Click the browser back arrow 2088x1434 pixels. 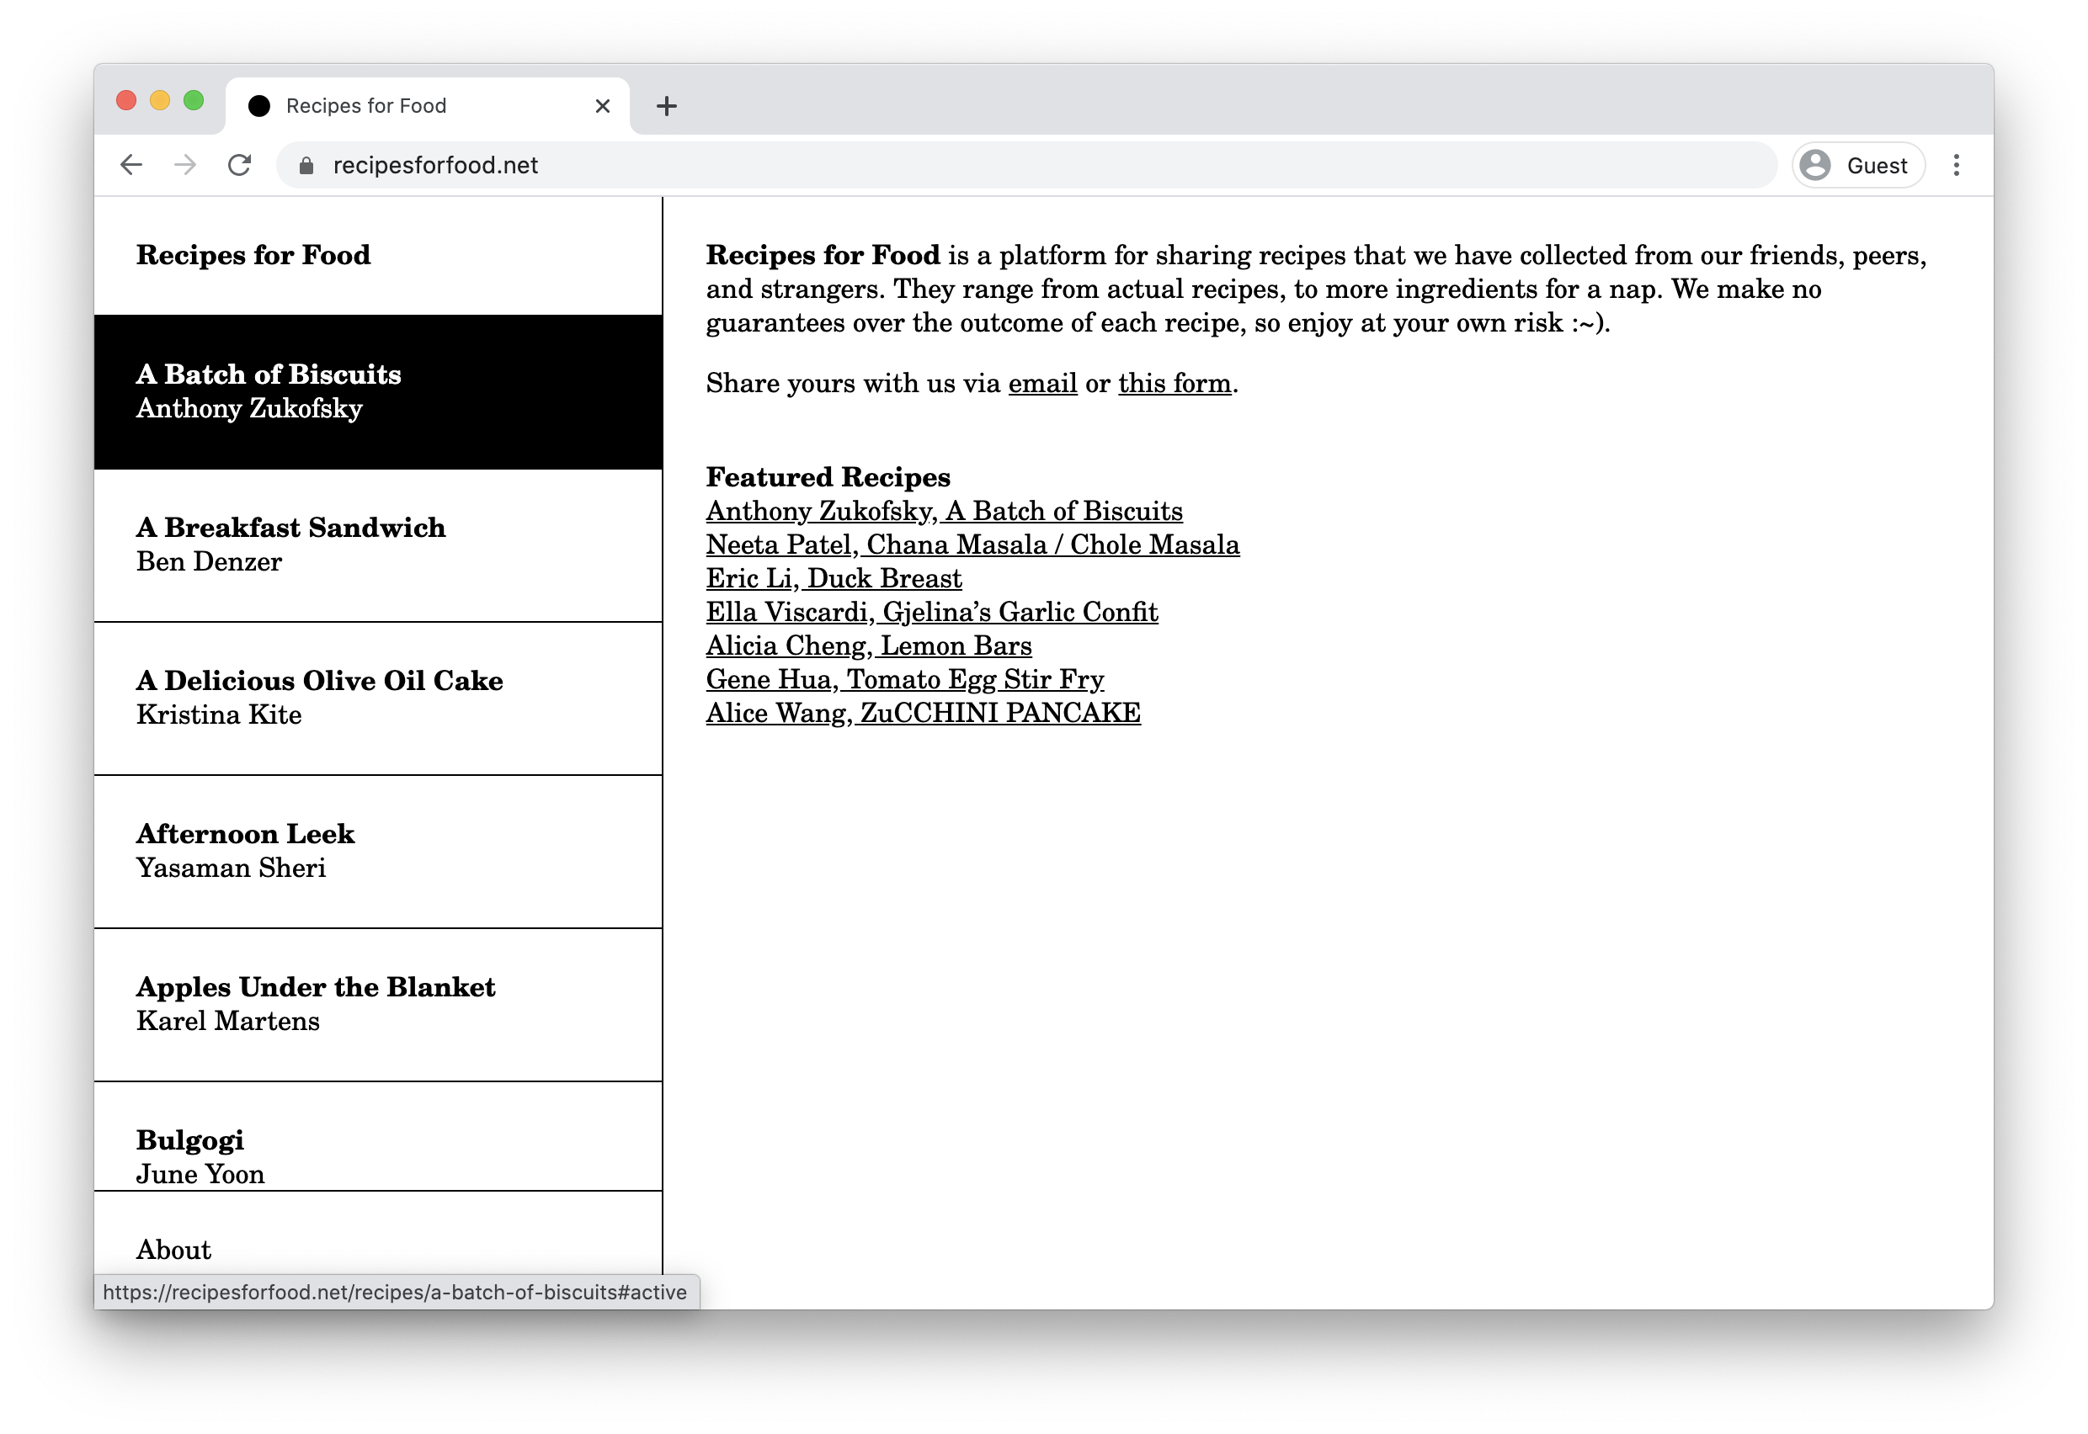[131, 165]
